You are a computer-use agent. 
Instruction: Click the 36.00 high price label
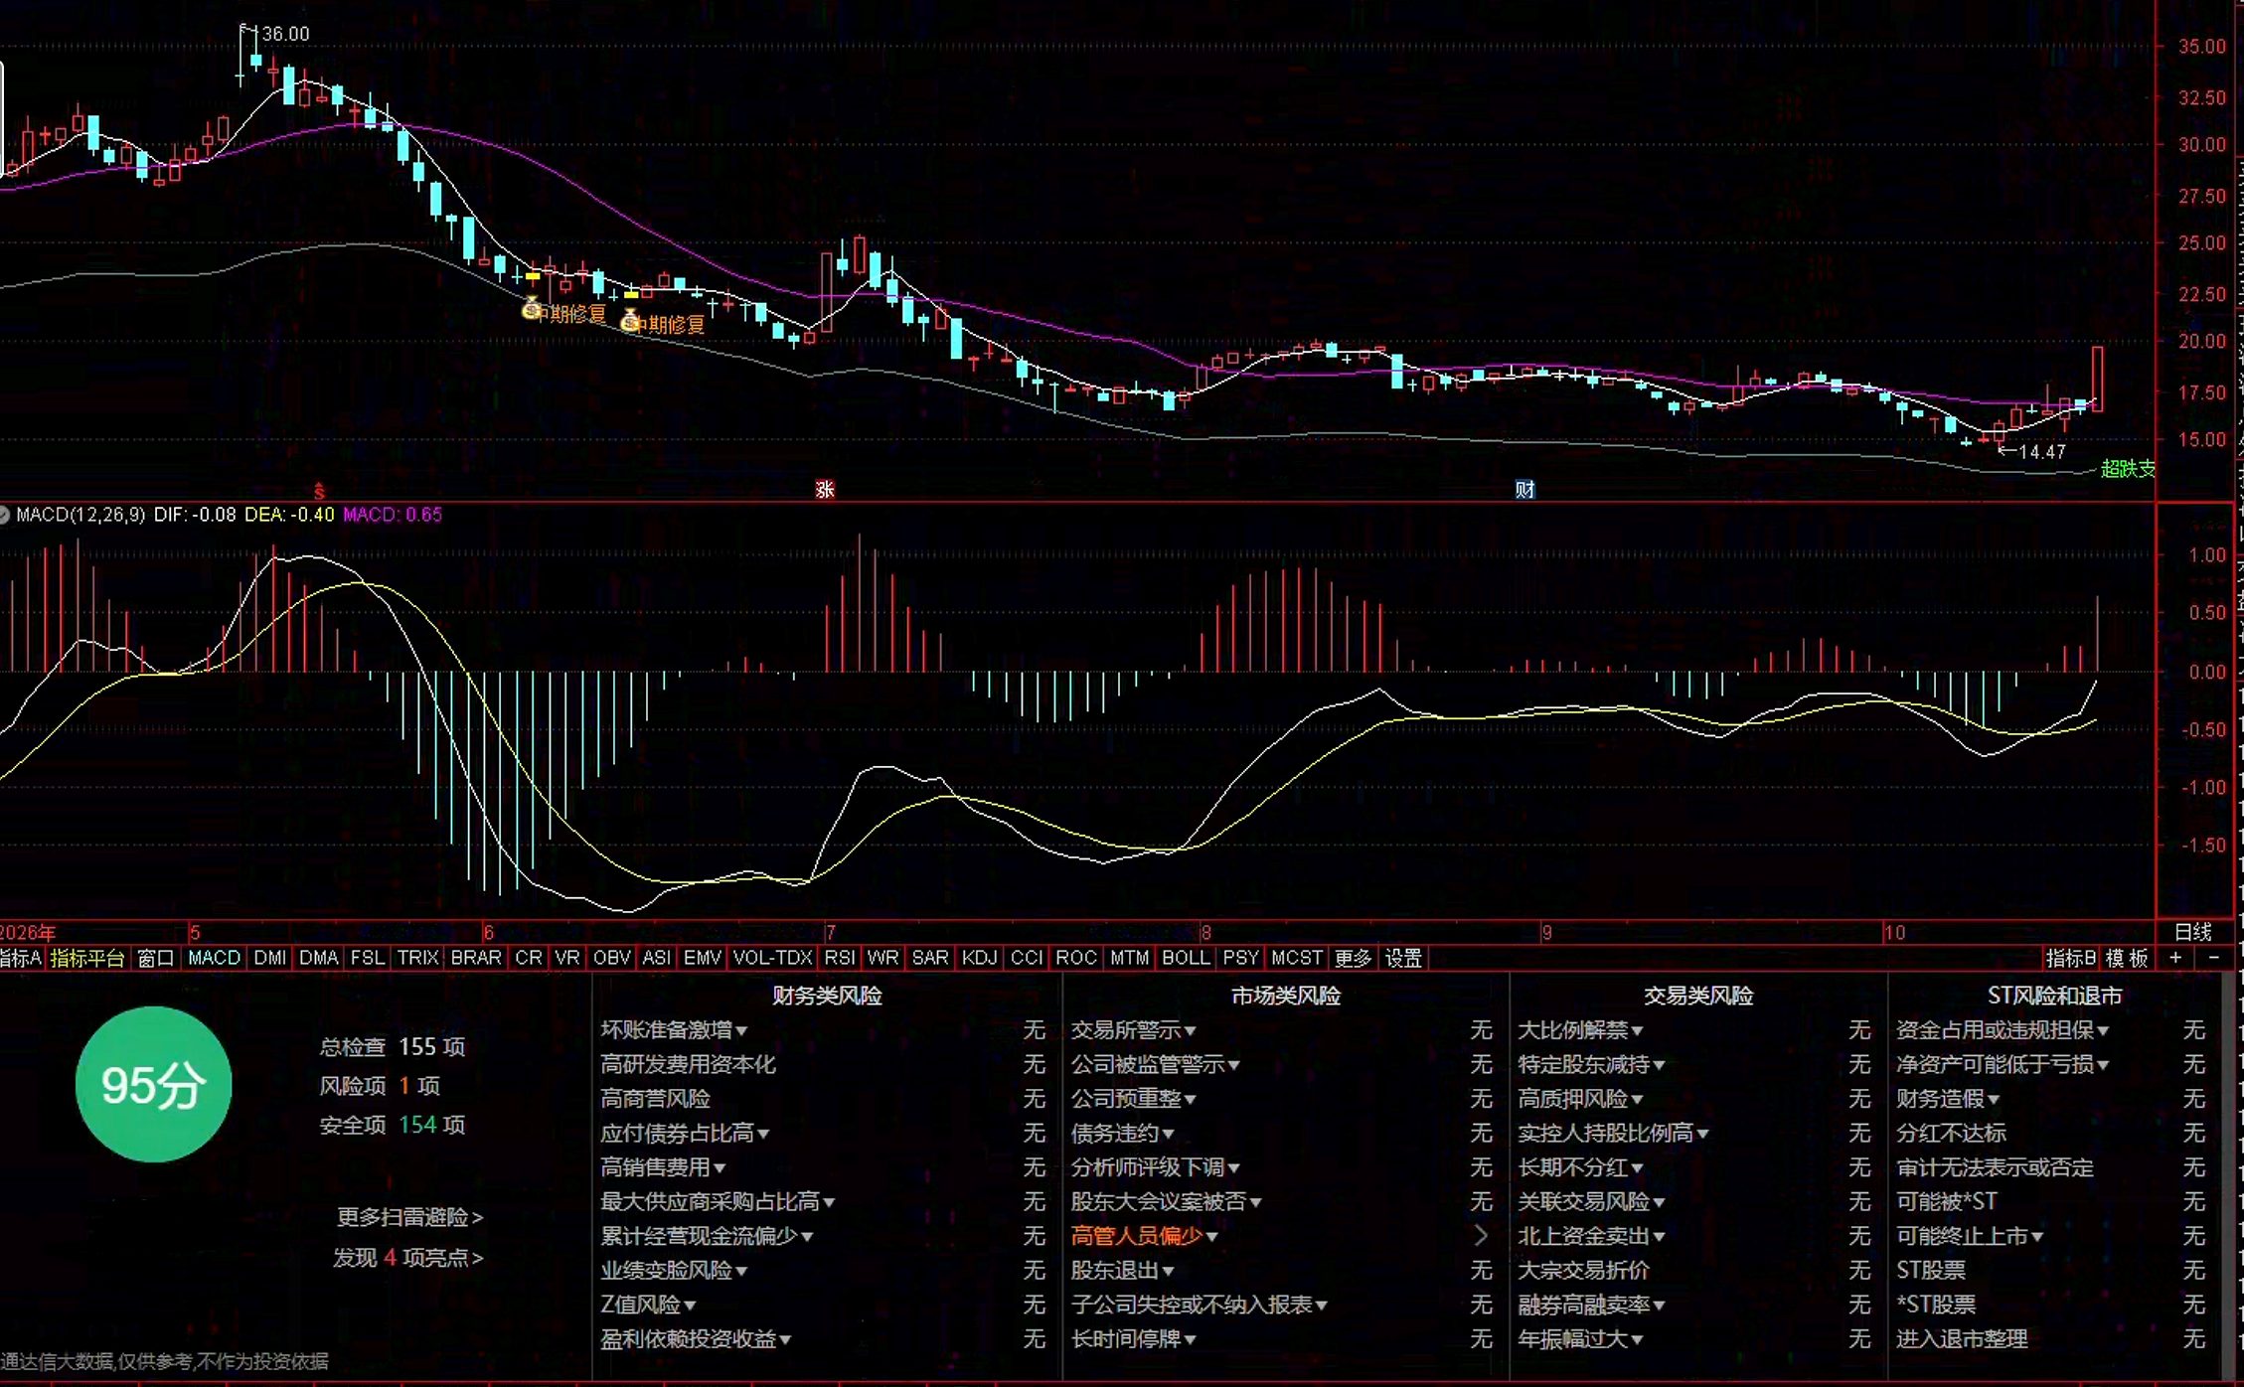(285, 34)
